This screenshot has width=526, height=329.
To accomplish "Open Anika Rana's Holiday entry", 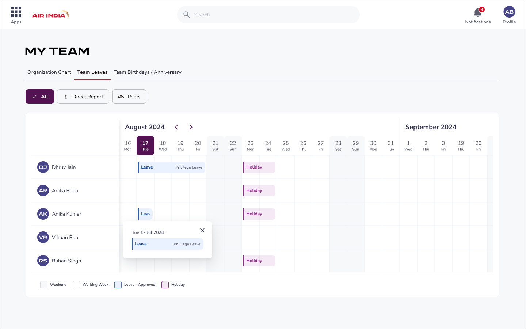I will click(x=259, y=190).
